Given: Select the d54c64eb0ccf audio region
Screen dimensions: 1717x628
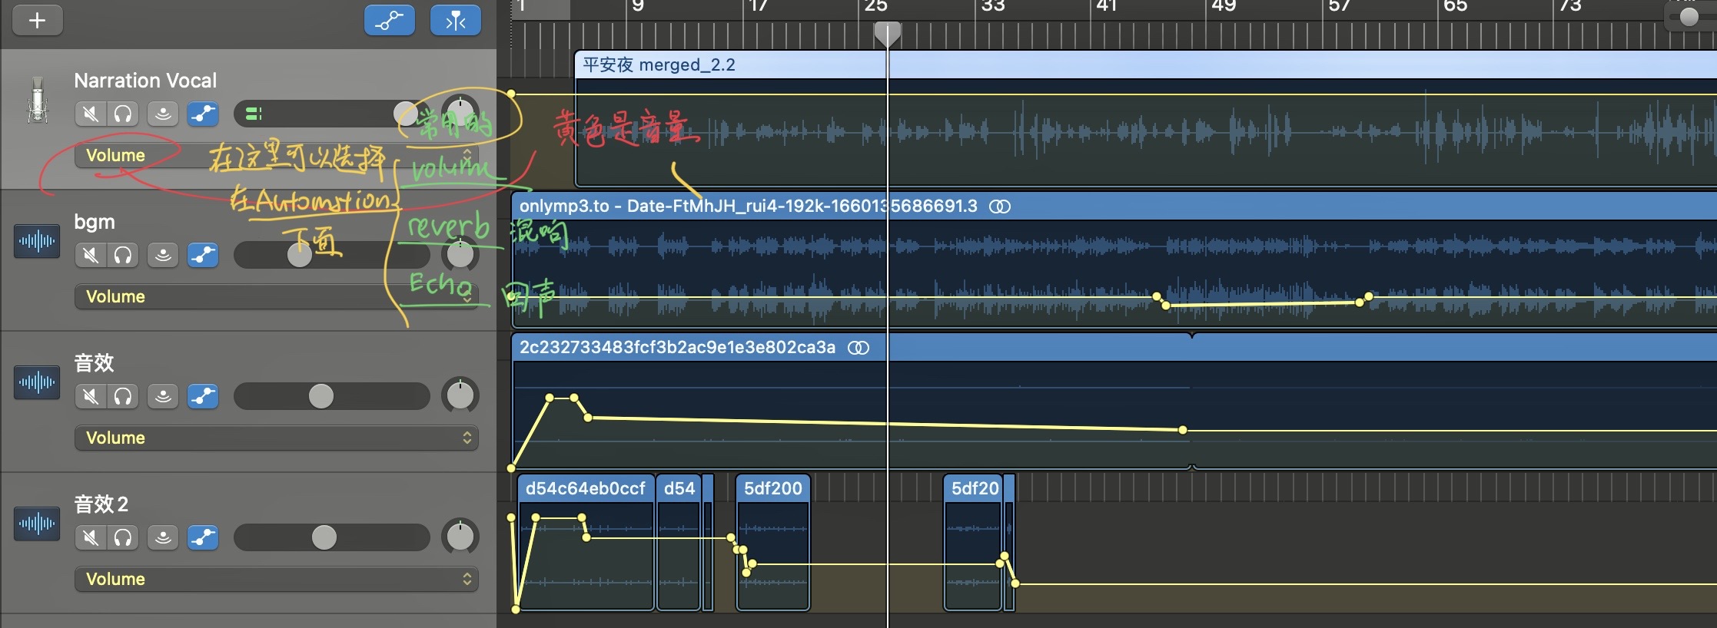Looking at the screenshot, I should pos(586,488).
